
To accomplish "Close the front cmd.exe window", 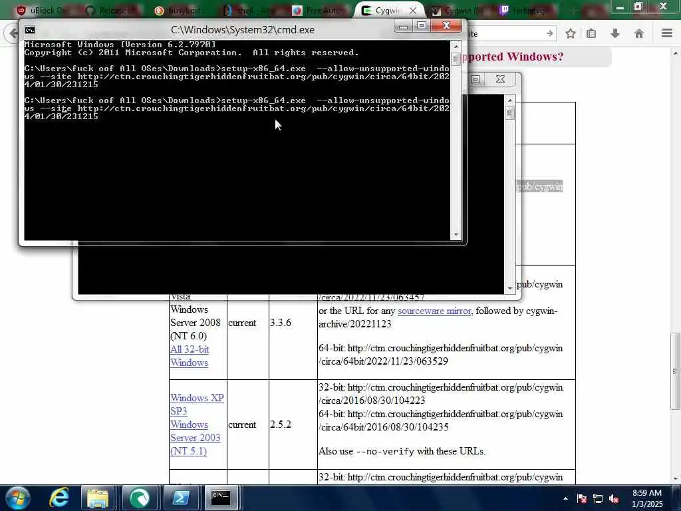I will click(446, 26).
